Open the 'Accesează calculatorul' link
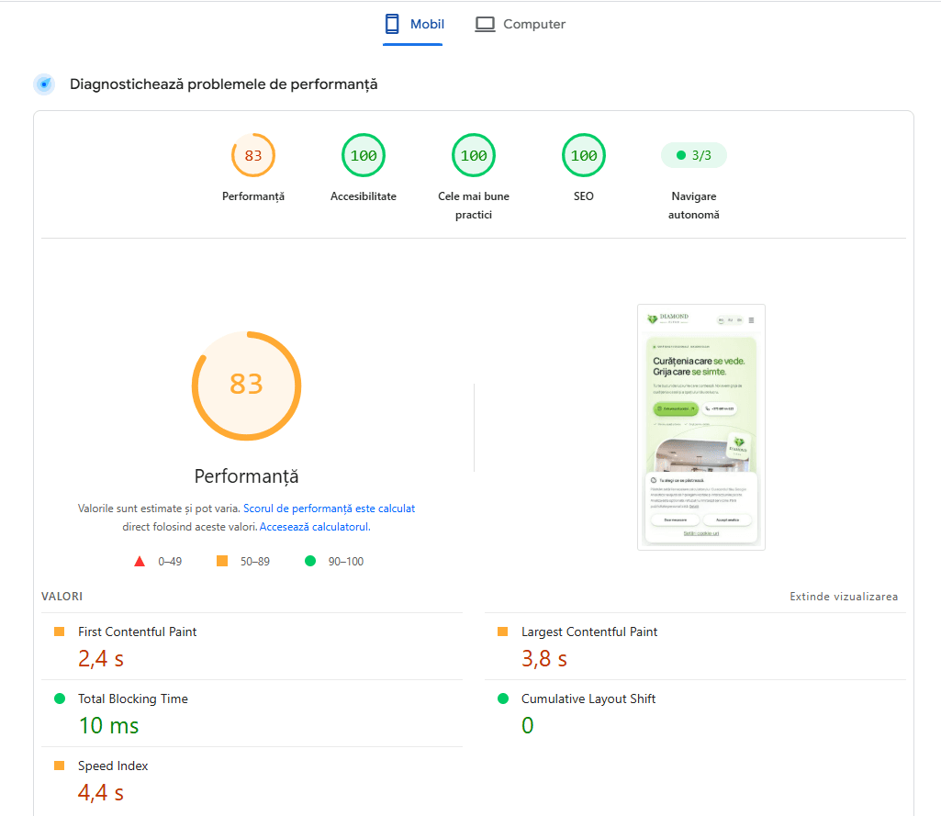Image resolution: width=941 pixels, height=816 pixels. pyautogui.click(x=315, y=527)
